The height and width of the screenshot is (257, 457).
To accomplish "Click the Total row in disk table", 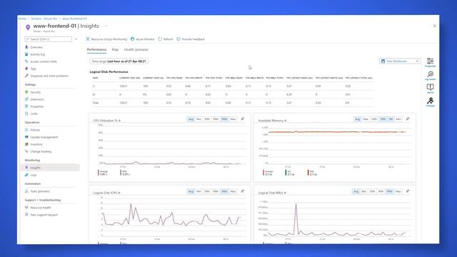I will click(x=231, y=103).
